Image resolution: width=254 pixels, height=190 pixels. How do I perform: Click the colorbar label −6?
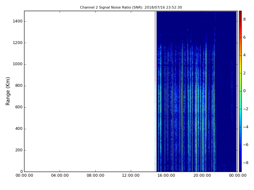246,145
